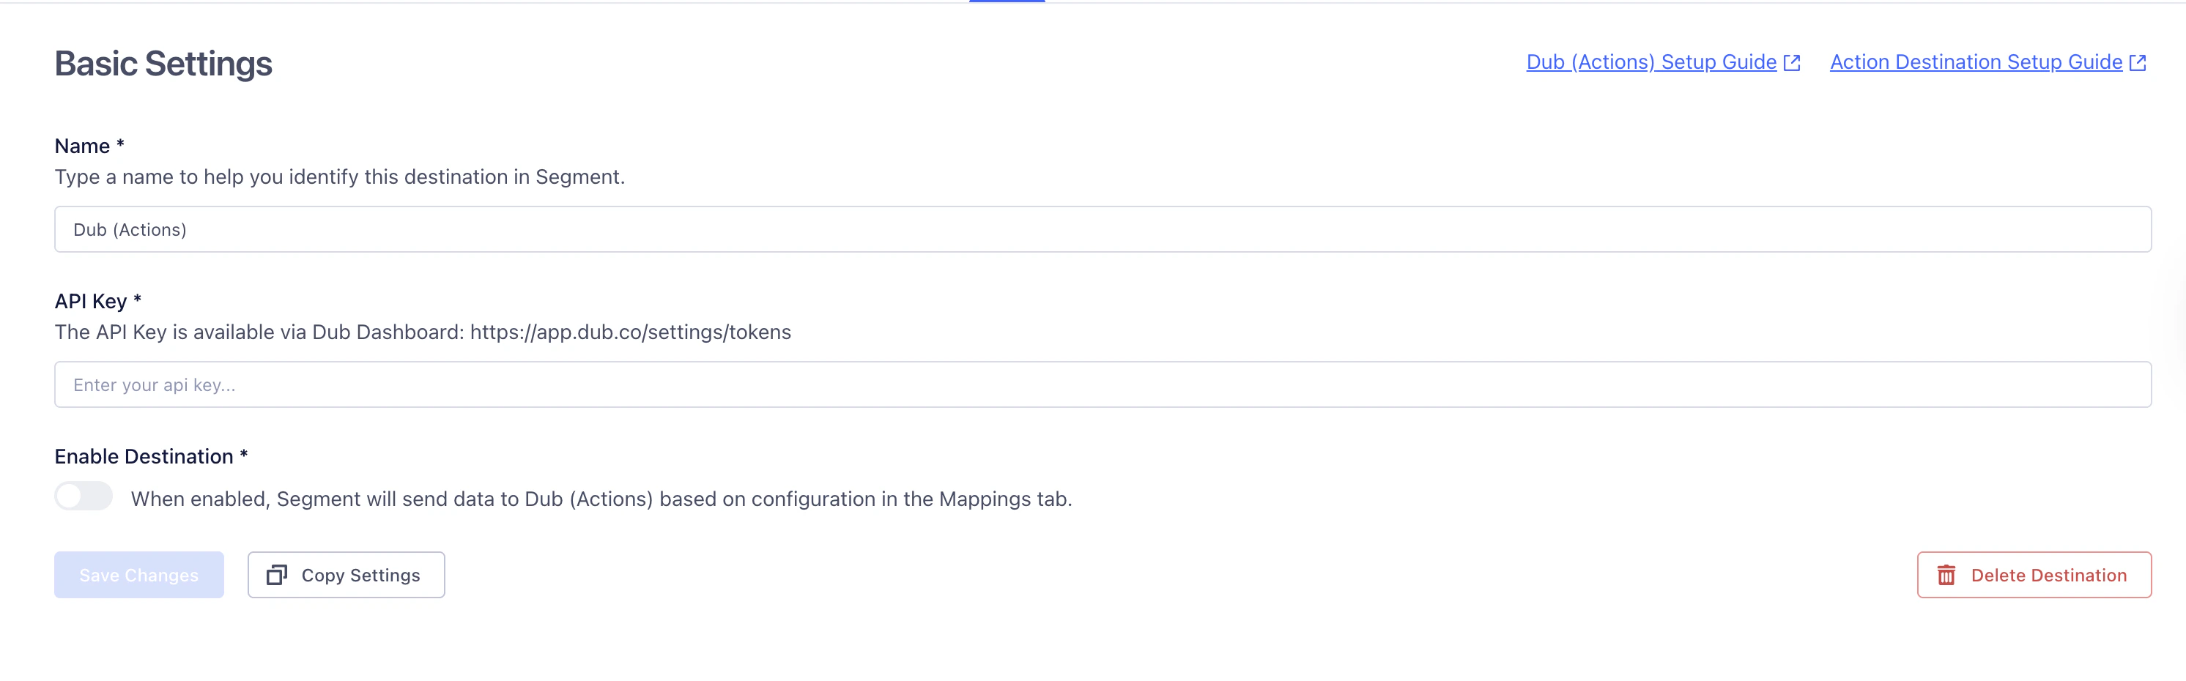Screen dimensions: 2186x681
Task: Click the Copy Settings button
Action: tap(347, 575)
